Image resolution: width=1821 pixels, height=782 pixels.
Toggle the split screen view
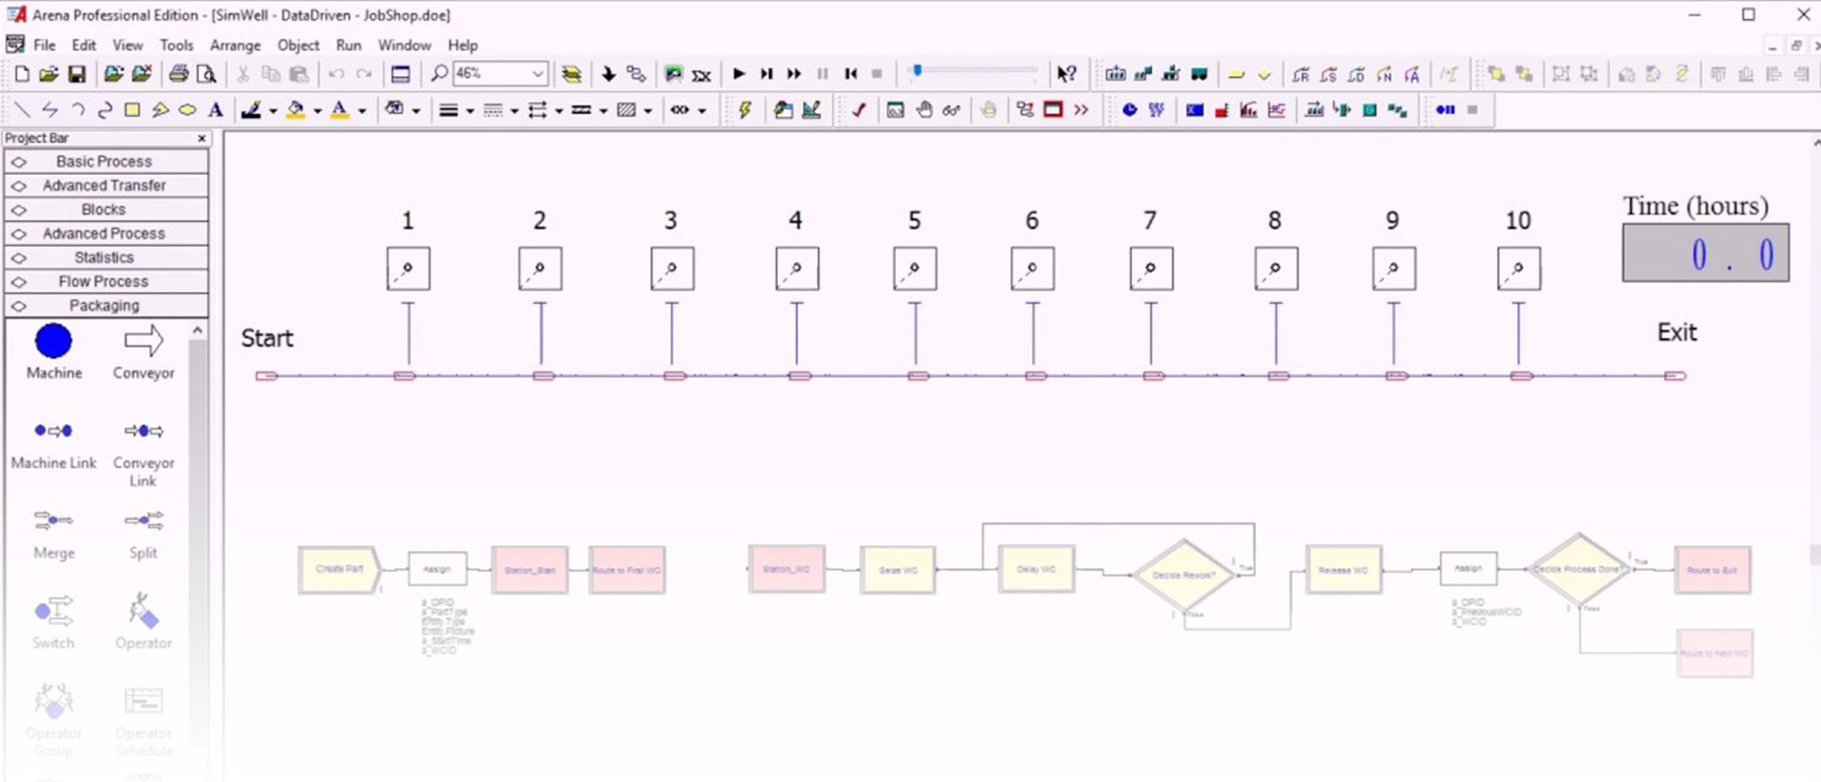tap(400, 74)
